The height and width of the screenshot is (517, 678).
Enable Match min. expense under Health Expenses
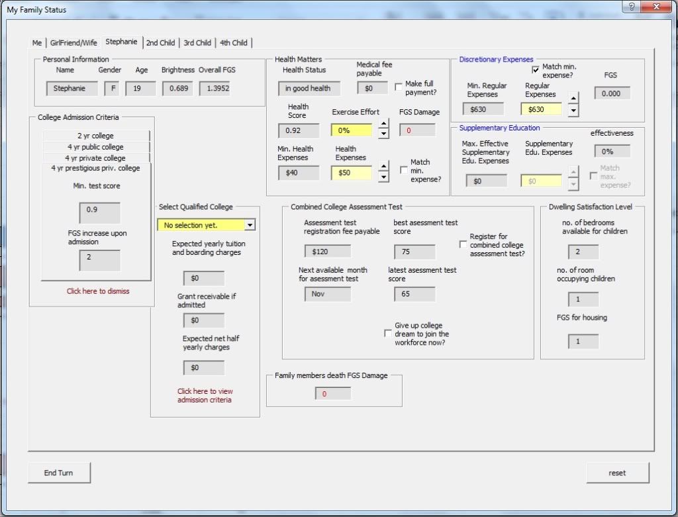(x=404, y=170)
